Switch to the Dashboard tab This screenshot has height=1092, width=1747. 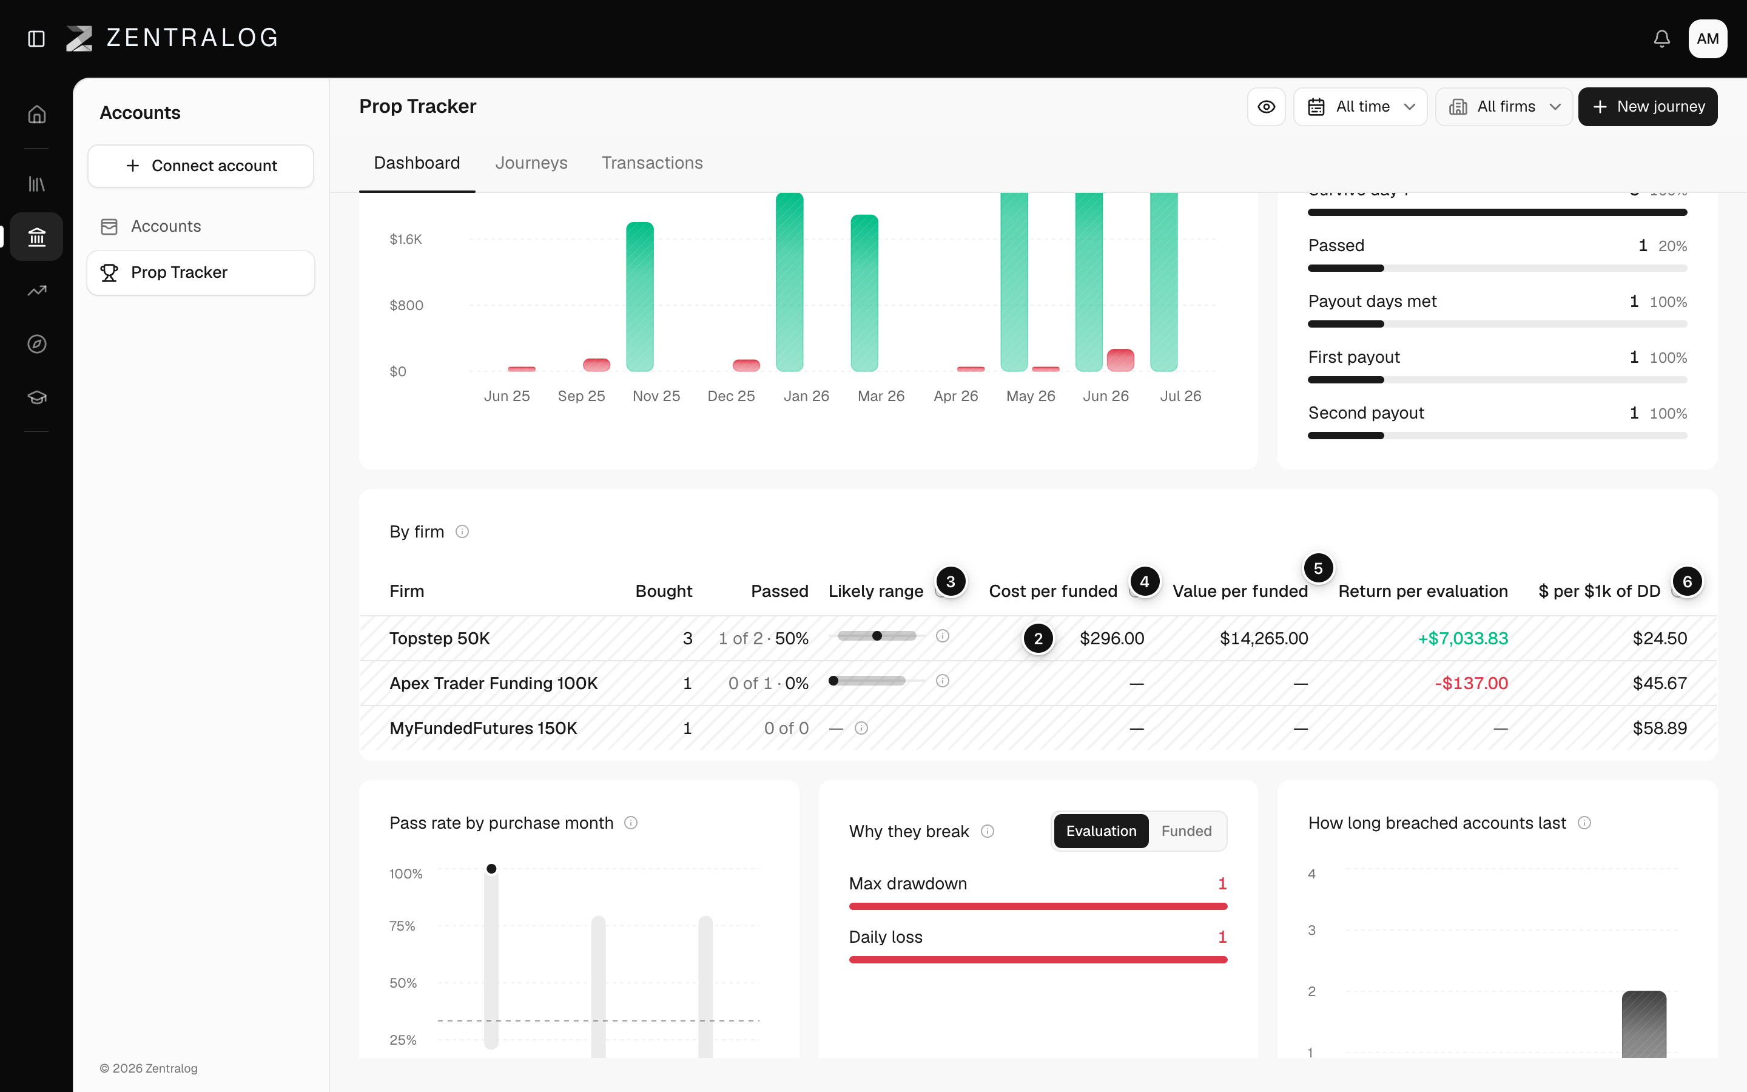coord(417,163)
